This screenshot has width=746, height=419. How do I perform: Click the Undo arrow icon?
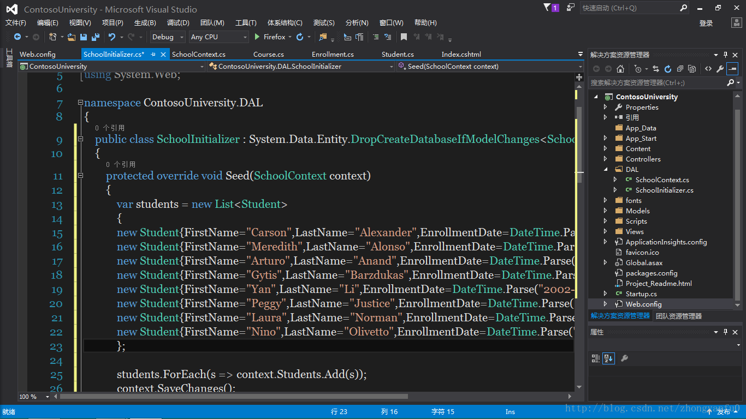[x=112, y=37]
